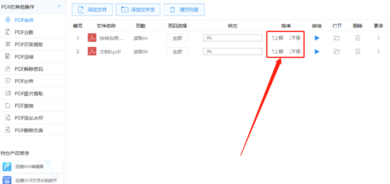Click the 文件名称 column header
390x184 pixels.
click(106, 26)
